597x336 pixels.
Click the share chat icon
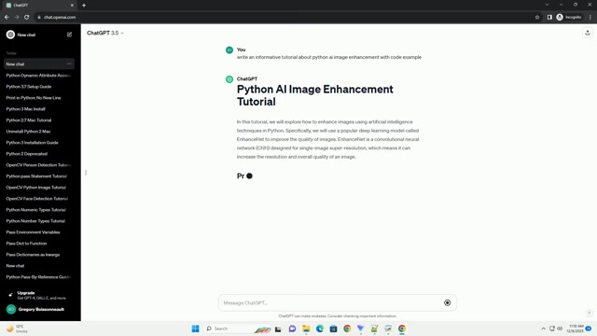588,34
